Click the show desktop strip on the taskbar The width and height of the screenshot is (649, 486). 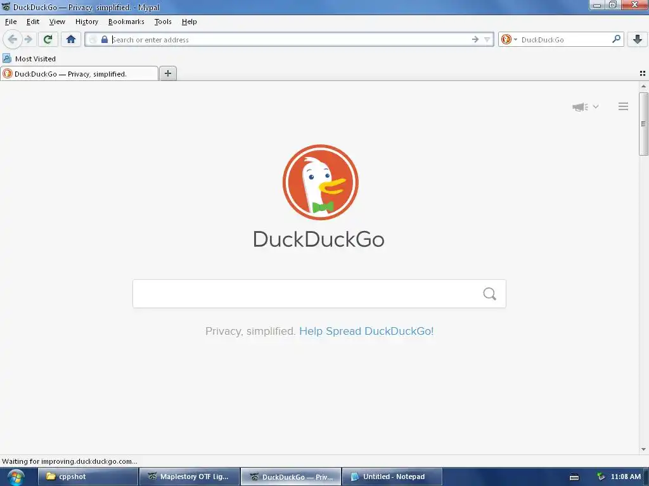[646, 477]
